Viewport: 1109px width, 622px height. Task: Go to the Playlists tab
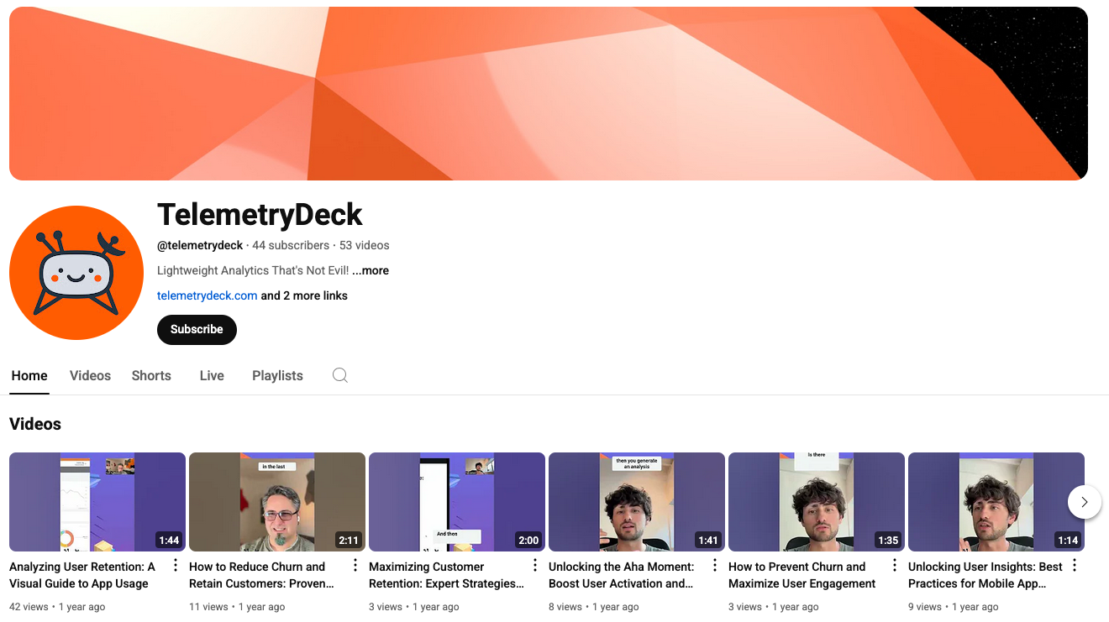point(277,375)
